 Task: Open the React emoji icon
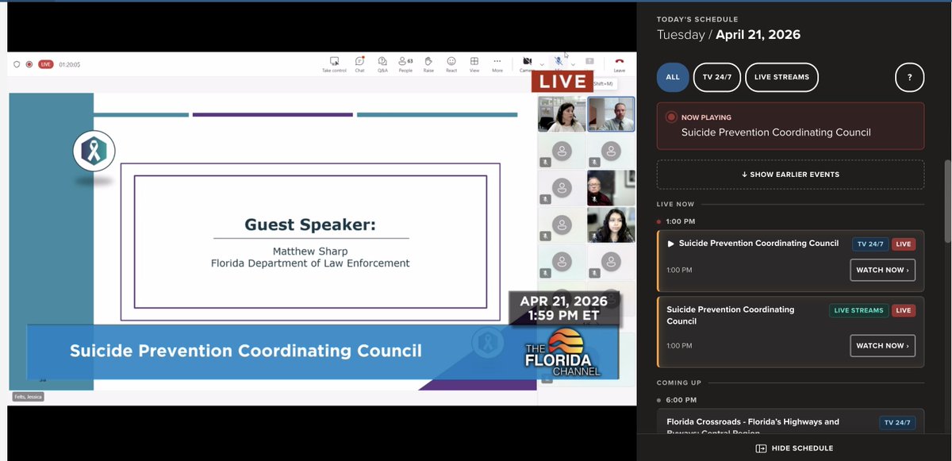coord(451,61)
